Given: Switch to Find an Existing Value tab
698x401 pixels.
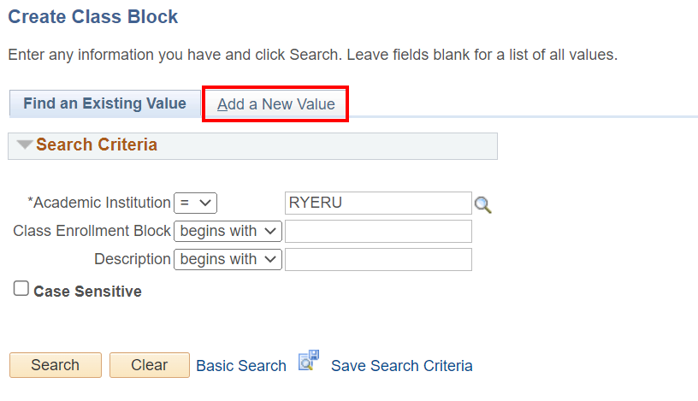Looking at the screenshot, I should (104, 104).
